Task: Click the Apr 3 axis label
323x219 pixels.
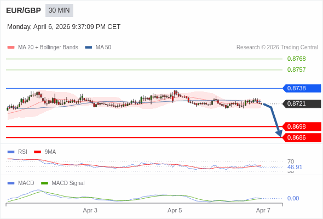Action: [90, 211]
